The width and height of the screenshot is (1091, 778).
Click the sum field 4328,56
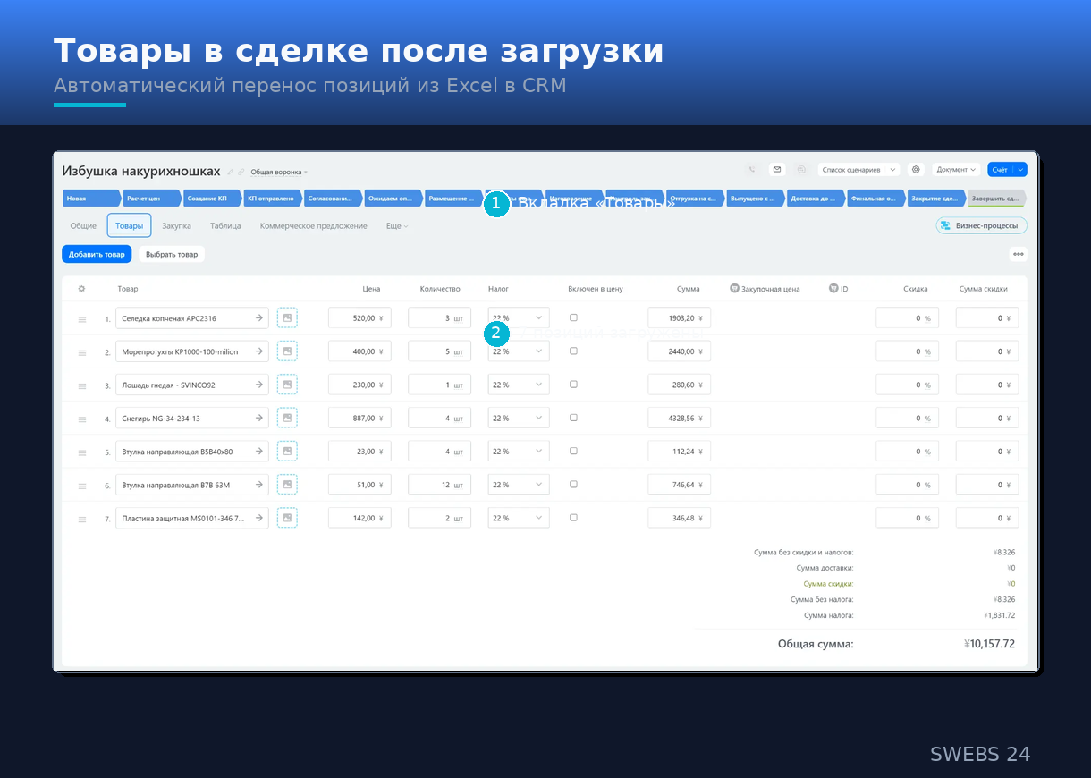coord(679,418)
